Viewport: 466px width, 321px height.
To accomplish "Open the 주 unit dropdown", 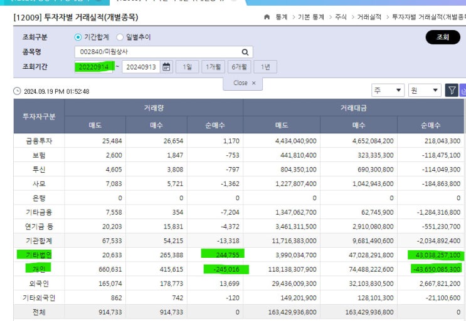I will click(388, 90).
